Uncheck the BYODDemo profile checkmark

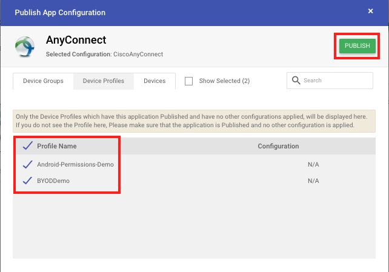pos(27,181)
